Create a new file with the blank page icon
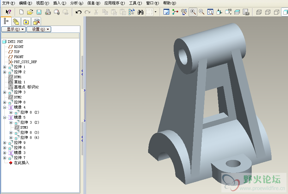Screen dimensions: 288x194 click(x=21, y=12)
